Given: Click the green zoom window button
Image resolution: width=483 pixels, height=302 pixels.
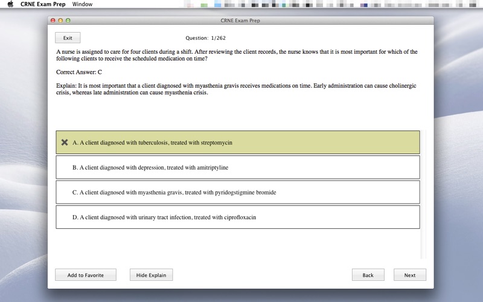Looking at the screenshot, I should point(68,21).
